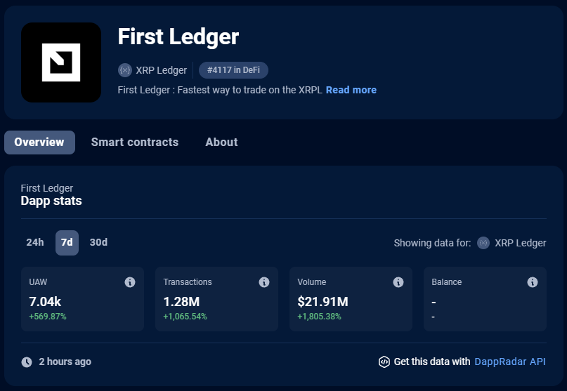Show info for the UAW stat
Image resolution: width=567 pixels, height=391 pixels.
(130, 282)
